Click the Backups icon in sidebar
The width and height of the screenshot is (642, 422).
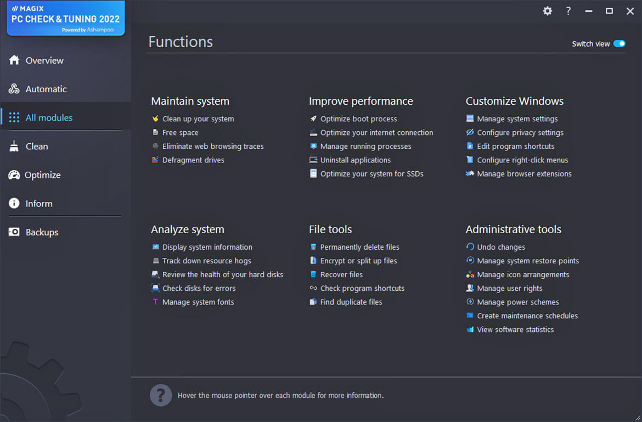[14, 232]
